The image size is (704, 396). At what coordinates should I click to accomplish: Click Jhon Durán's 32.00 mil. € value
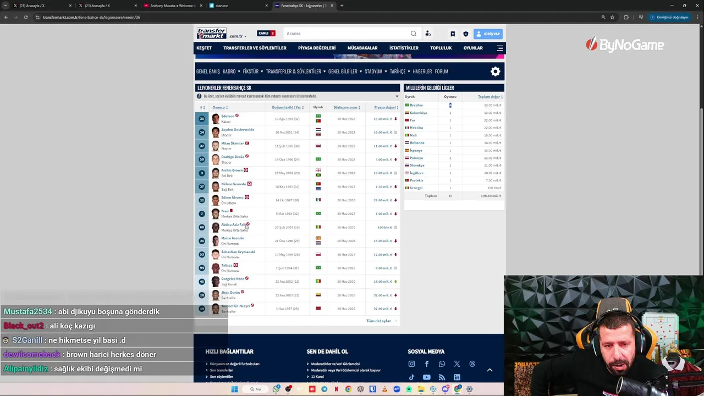click(382, 295)
